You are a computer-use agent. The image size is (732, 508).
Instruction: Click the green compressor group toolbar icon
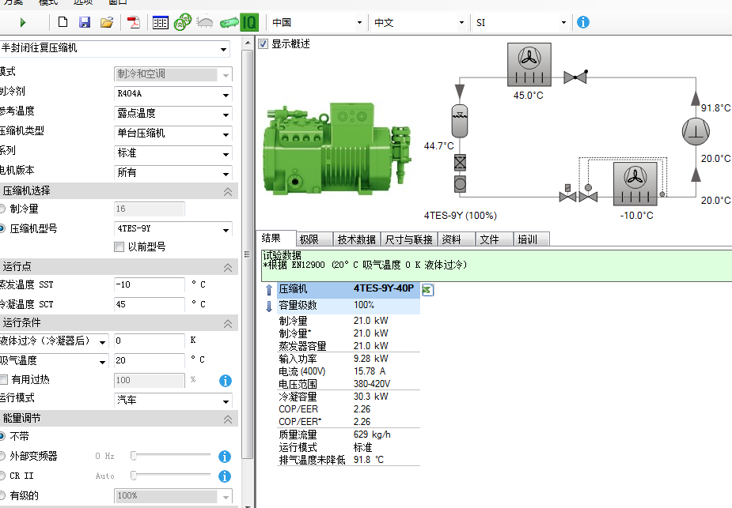pyautogui.click(x=183, y=22)
